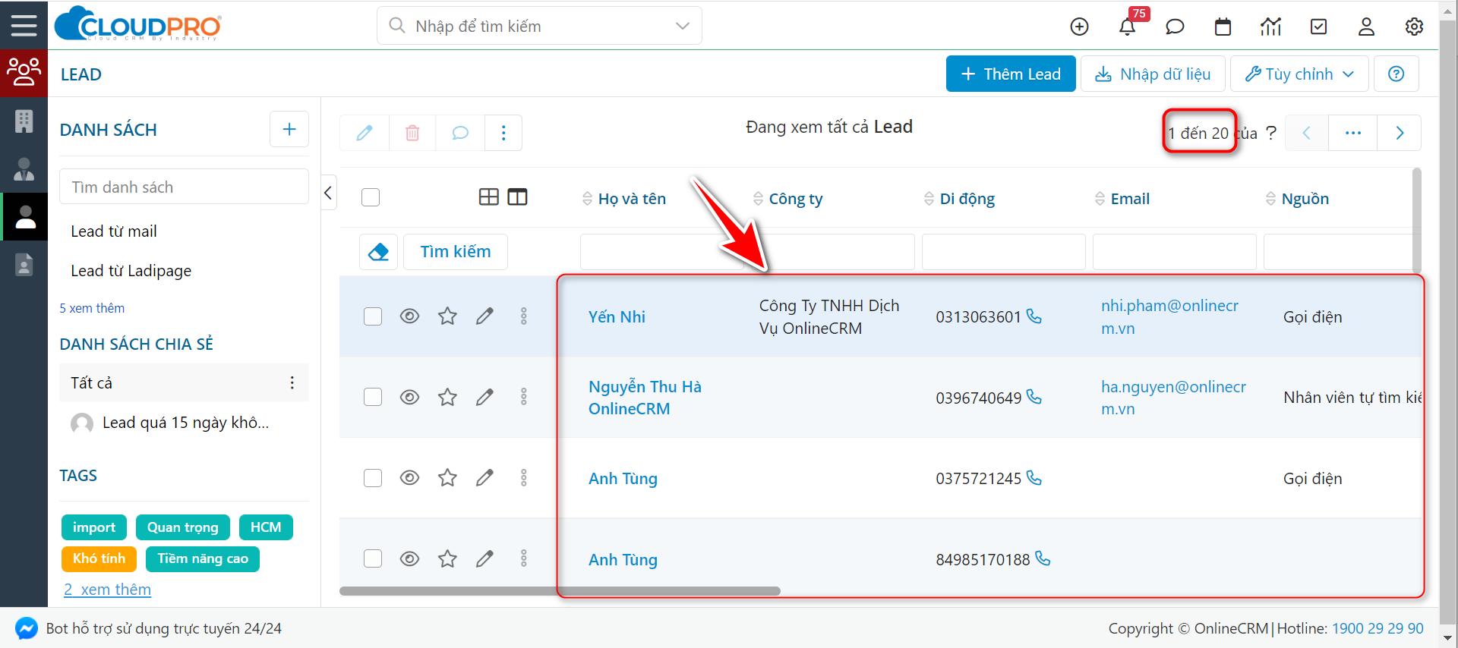Screen dimensions: 1458x648
Task: Open the notifications bell
Action: tap(1127, 27)
